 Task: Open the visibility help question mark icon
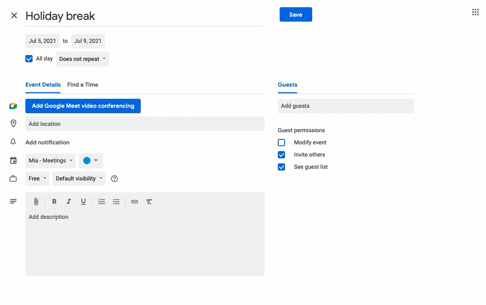click(114, 179)
